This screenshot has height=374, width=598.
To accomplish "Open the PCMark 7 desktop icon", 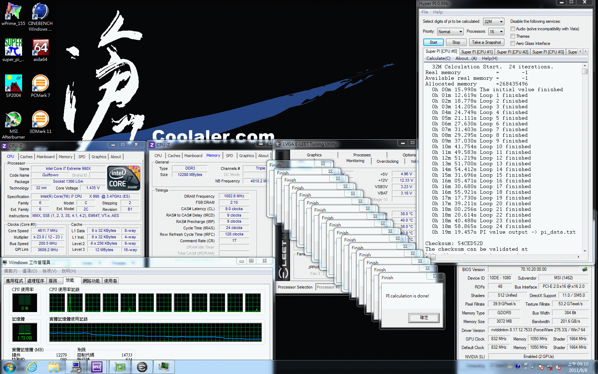I will pyautogui.click(x=40, y=86).
